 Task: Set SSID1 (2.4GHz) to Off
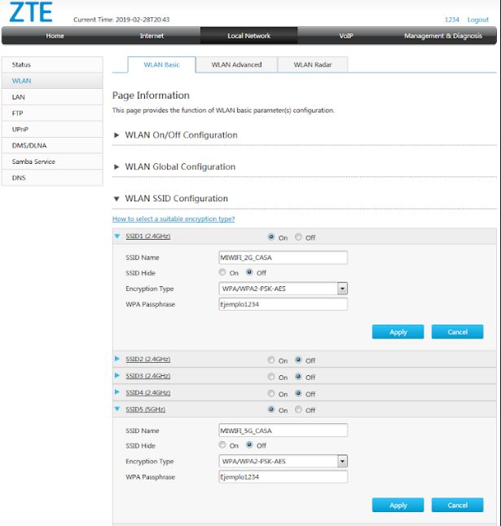coord(298,236)
